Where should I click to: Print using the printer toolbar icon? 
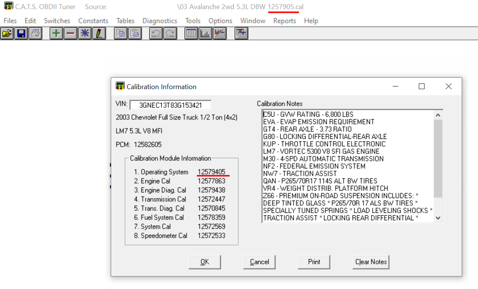[35, 33]
